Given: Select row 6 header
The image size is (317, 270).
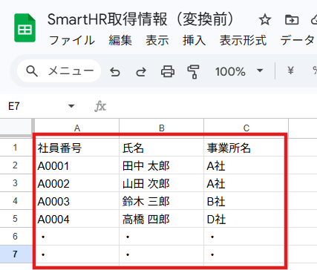Looking at the screenshot, I should (16, 237).
